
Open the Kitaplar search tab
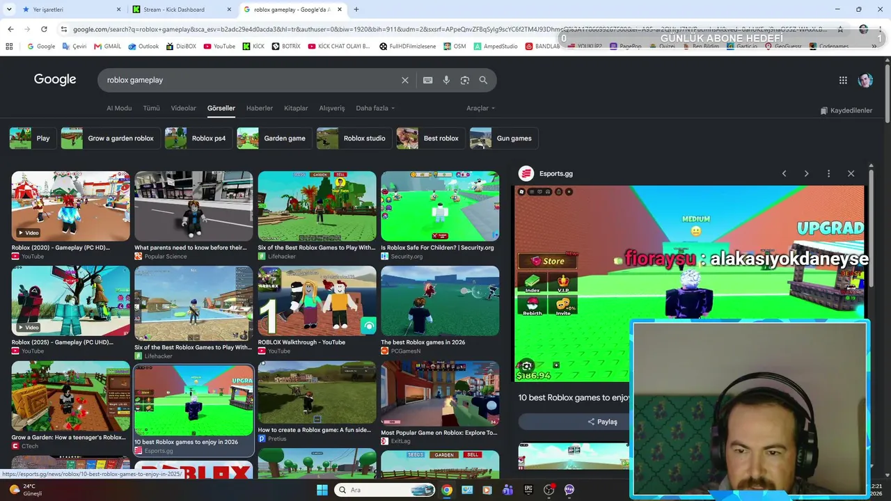click(x=296, y=109)
